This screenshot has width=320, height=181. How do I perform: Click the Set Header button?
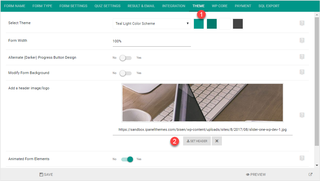click(x=197, y=141)
